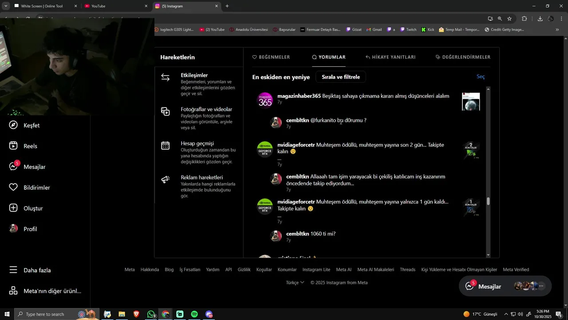Click the scrollbar thumb in comments list
The height and width of the screenshot is (320, 568).
pyautogui.click(x=488, y=201)
